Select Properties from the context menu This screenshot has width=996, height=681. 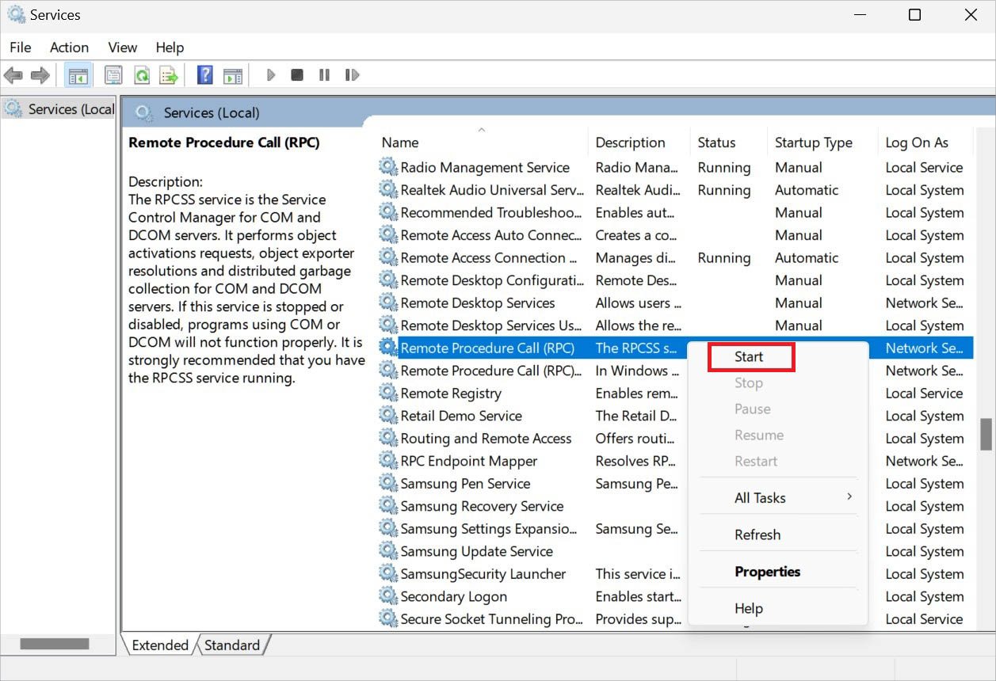pyautogui.click(x=767, y=571)
